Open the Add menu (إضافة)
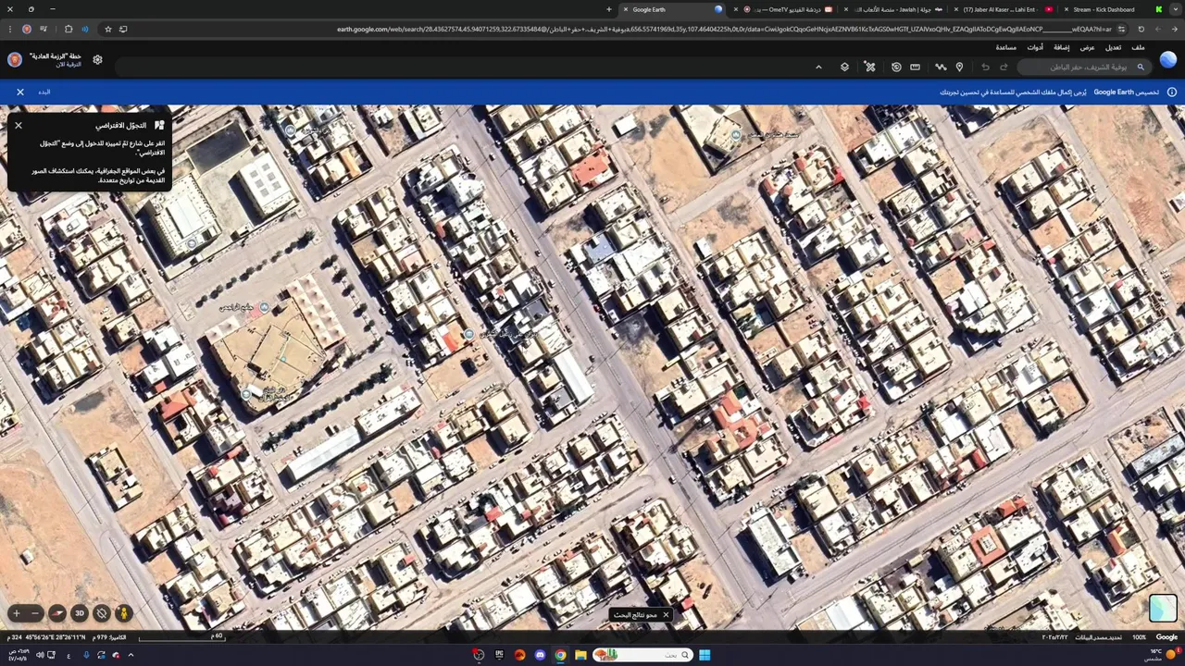The width and height of the screenshot is (1185, 666). click(1061, 47)
